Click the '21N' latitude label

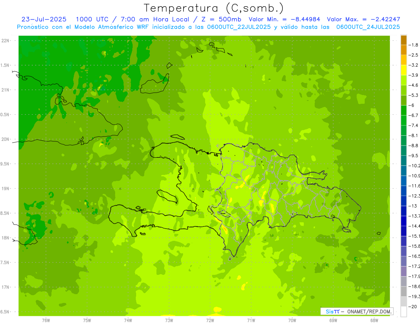click(5, 90)
